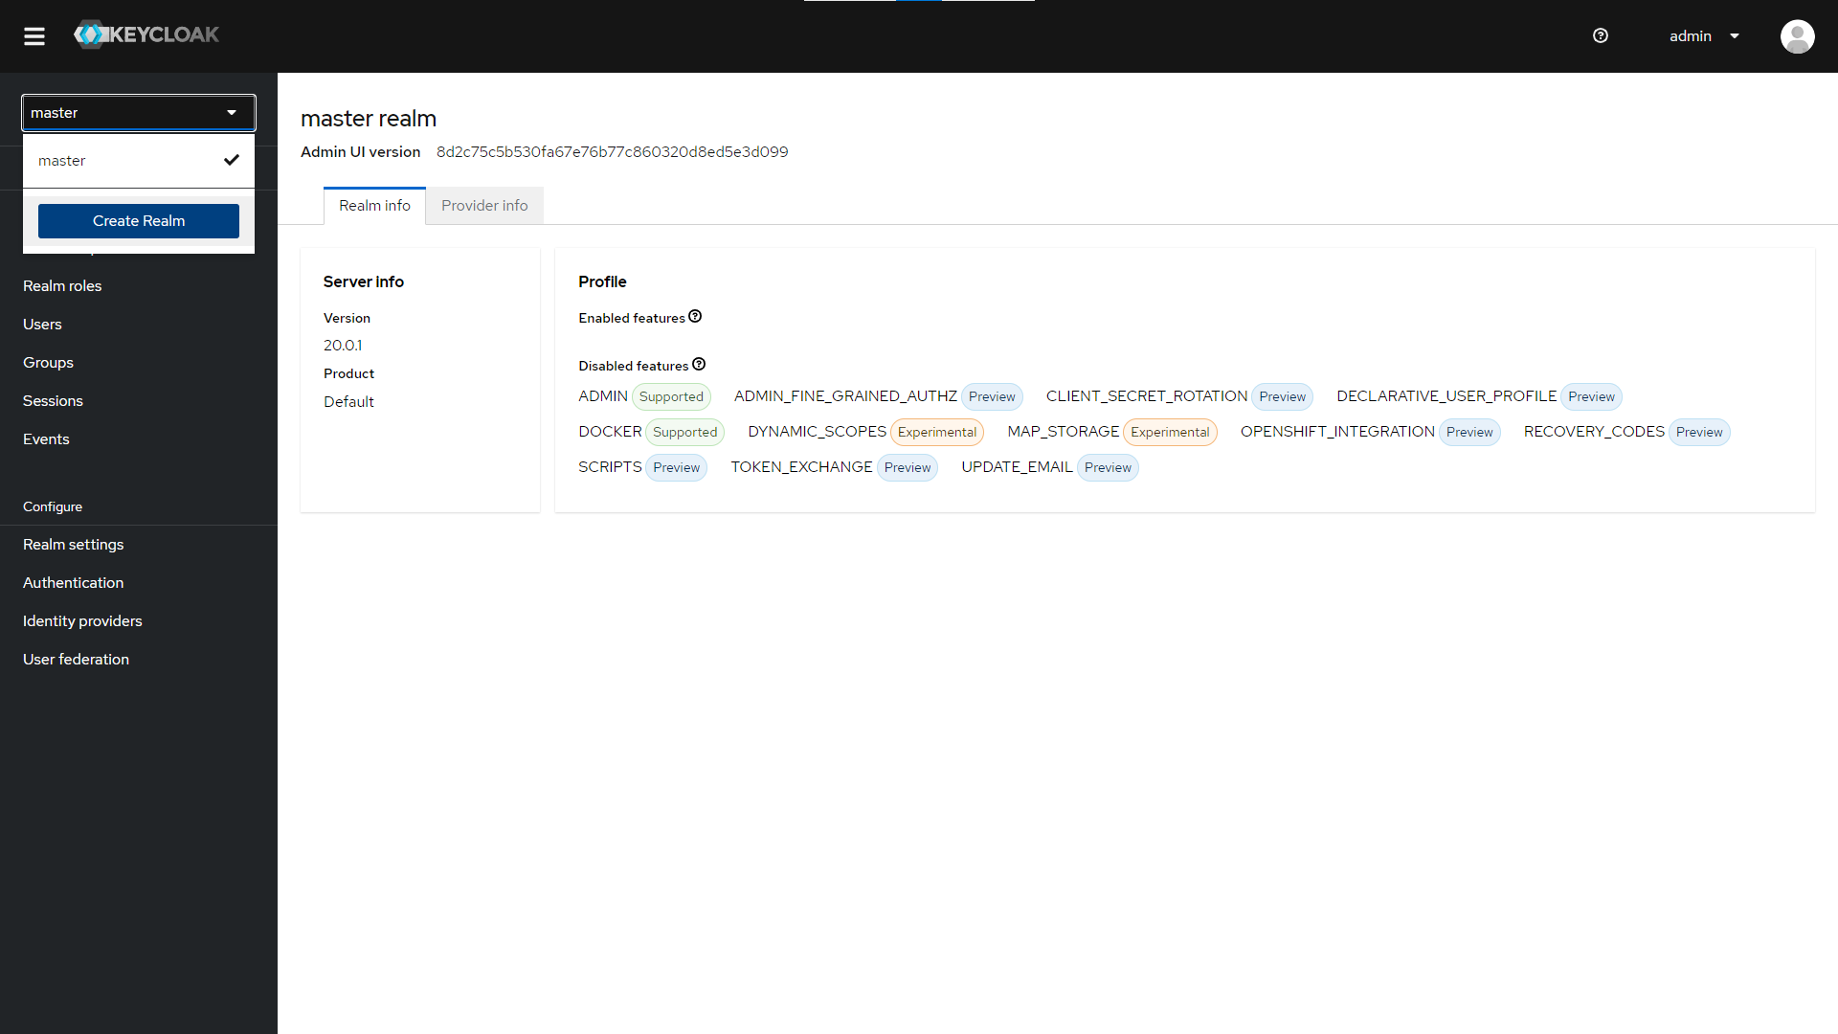Select the Realm info tab
The width and height of the screenshot is (1838, 1034).
[x=374, y=206]
